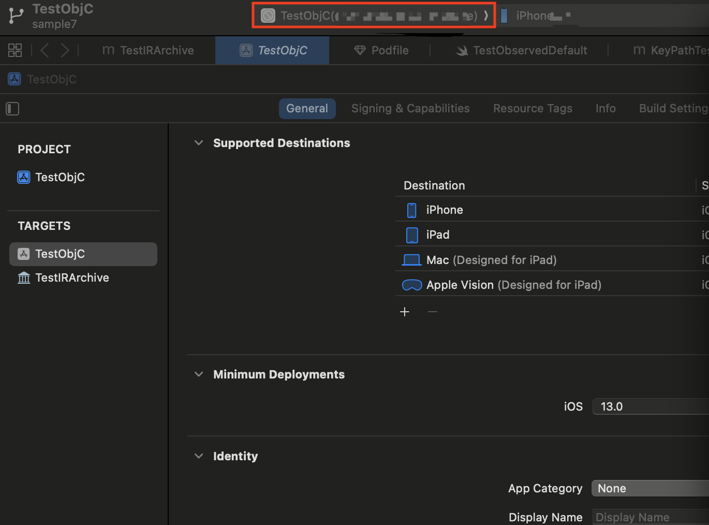Click the TestObjC scheme icon in the toolbar
The width and height of the screenshot is (709, 525).
point(268,16)
